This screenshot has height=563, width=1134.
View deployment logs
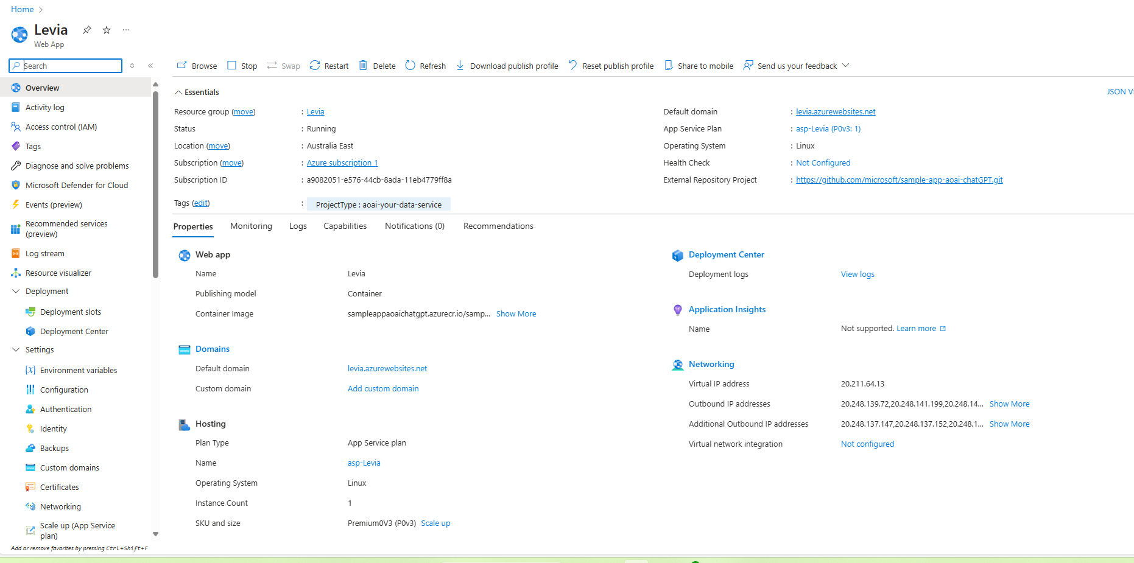pyautogui.click(x=858, y=275)
